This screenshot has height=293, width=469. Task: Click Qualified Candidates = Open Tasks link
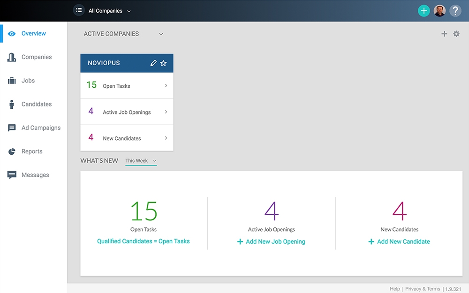pos(144,241)
